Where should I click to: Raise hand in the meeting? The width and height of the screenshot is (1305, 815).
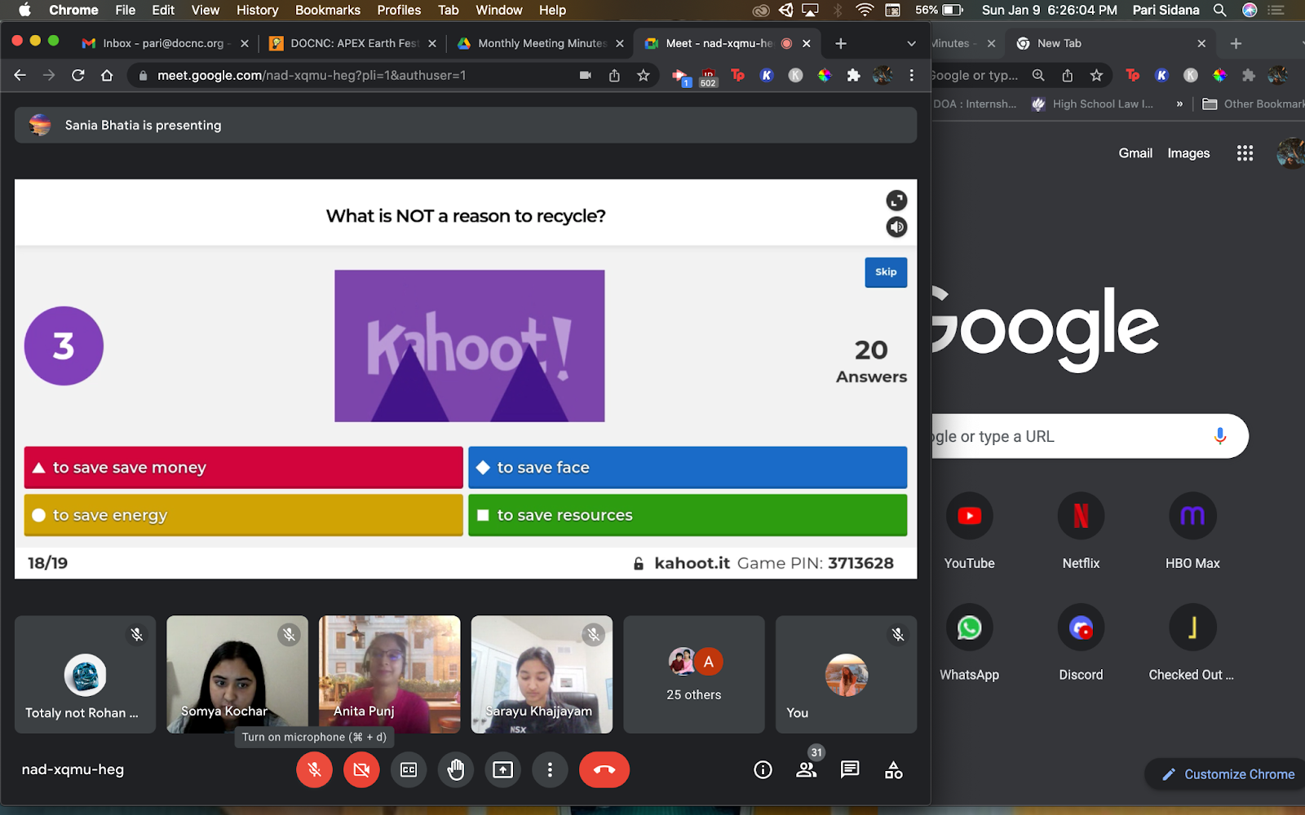click(x=456, y=769)
